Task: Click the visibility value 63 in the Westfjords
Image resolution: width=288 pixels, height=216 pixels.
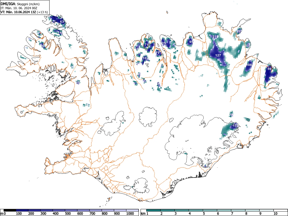Action: [62, 22]
